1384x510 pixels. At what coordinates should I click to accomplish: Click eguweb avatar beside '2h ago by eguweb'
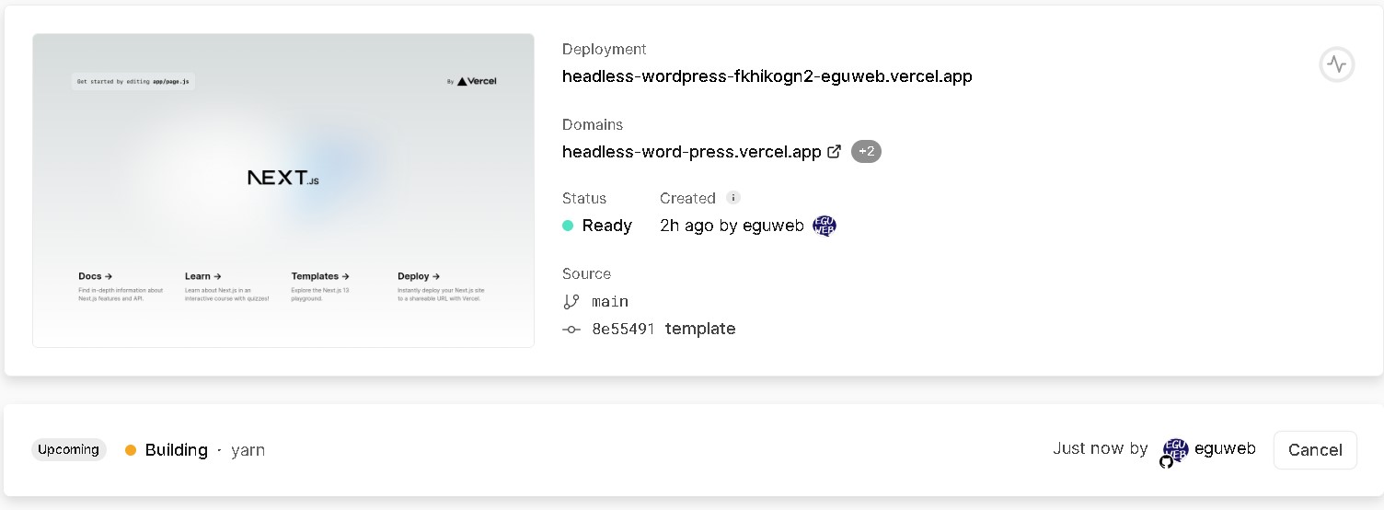tap(825, 226)
